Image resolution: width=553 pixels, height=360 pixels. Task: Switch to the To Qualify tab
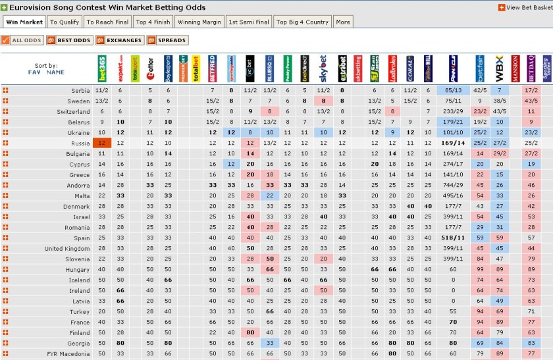[x=65, y=22]
